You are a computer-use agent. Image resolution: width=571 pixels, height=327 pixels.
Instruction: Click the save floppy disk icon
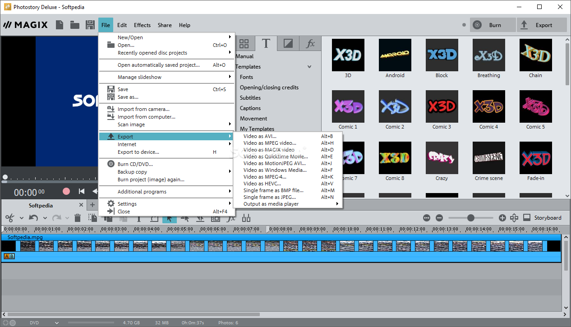tap(90, 25)
